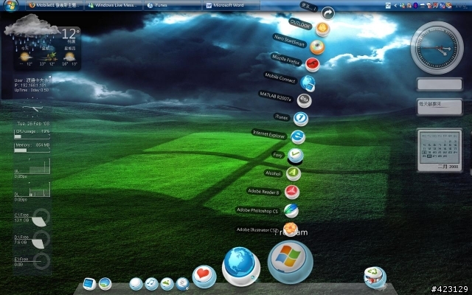Click the Adobe Photoshop CS label
The height and width of the screenshot is (295, 472).
257,210
